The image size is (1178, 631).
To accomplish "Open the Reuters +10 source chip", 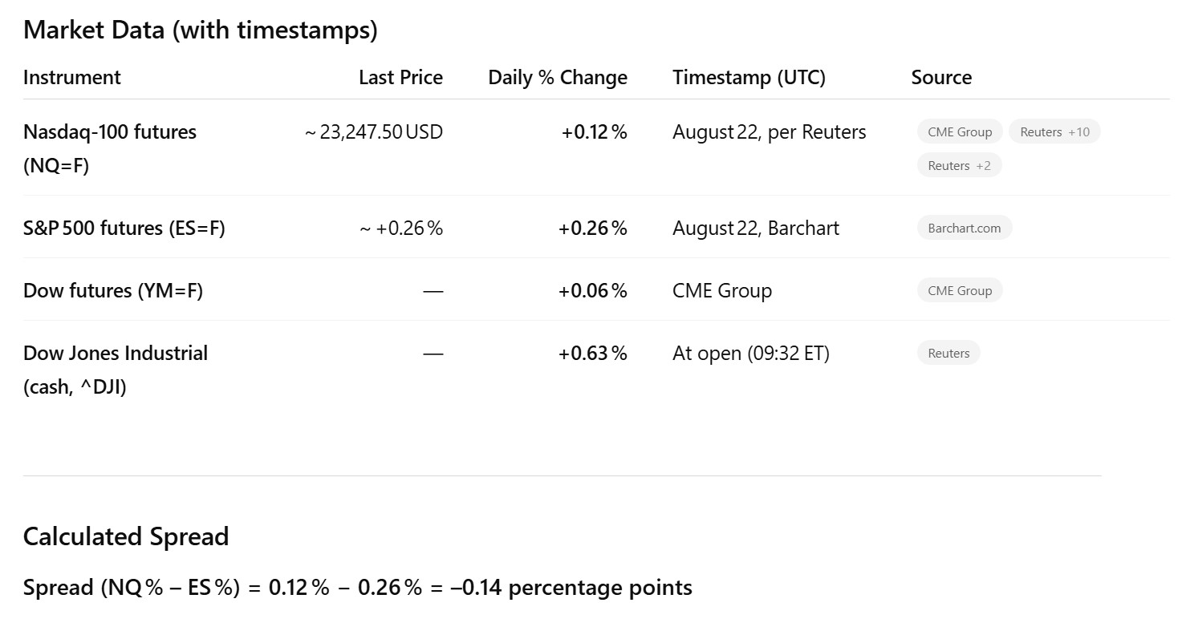I will click(x=1054, y=131).
